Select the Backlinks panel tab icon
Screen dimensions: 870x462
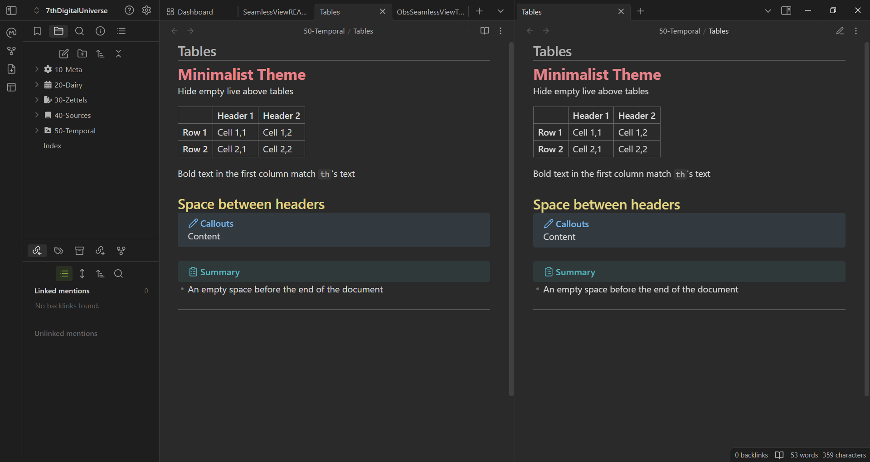point(37,251)
